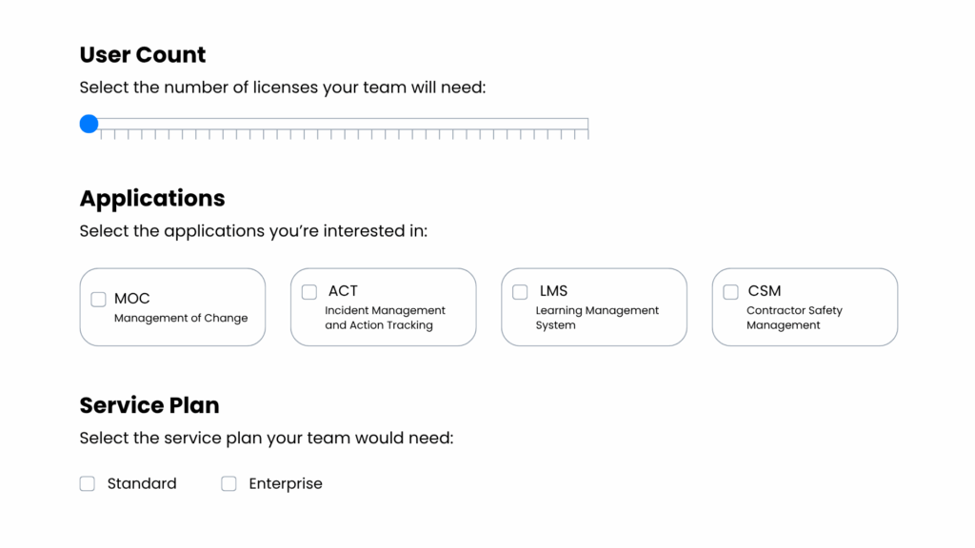Check the MOC application checkbox
Image resolution: width=975 pixels, height=548 pixels.
(x=98, y=300)
